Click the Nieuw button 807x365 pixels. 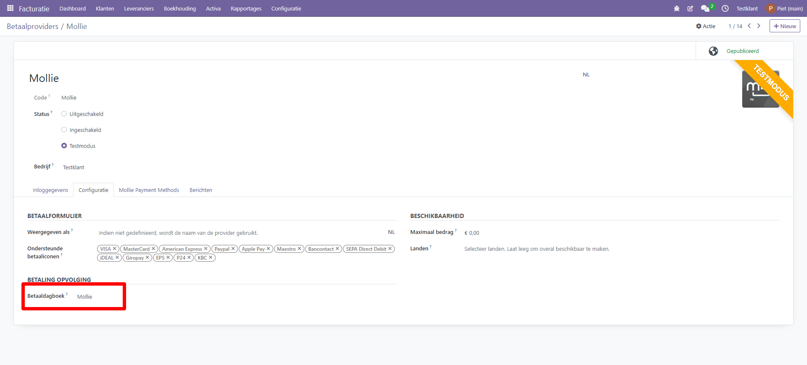point(784,26)
